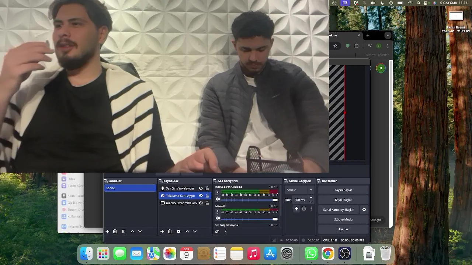Decrease transition Süre with down arrow
The width and height of the screenshot is (472, 265).
(x=311, y=202)
